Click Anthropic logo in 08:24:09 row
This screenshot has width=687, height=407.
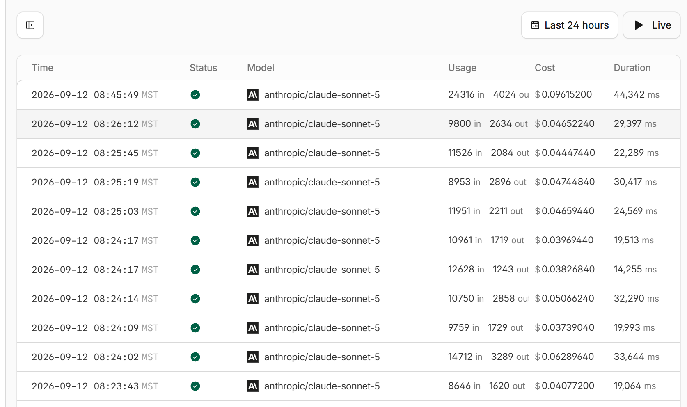coord(253,328)
